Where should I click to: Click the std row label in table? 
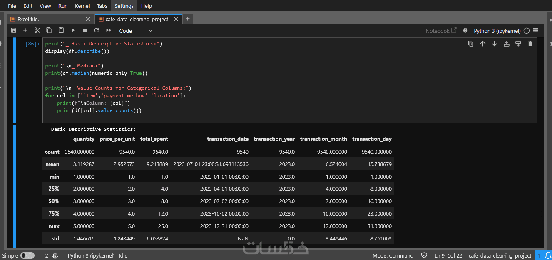pyautogui.click(x=55, y=239)
